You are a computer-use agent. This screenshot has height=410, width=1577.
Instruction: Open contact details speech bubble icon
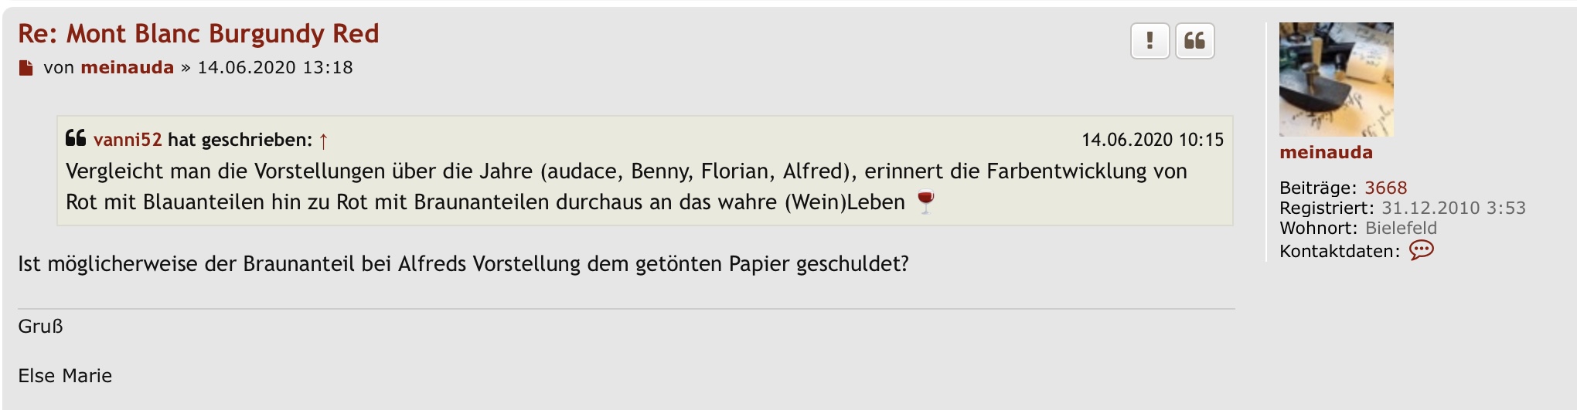[1421, 250]
